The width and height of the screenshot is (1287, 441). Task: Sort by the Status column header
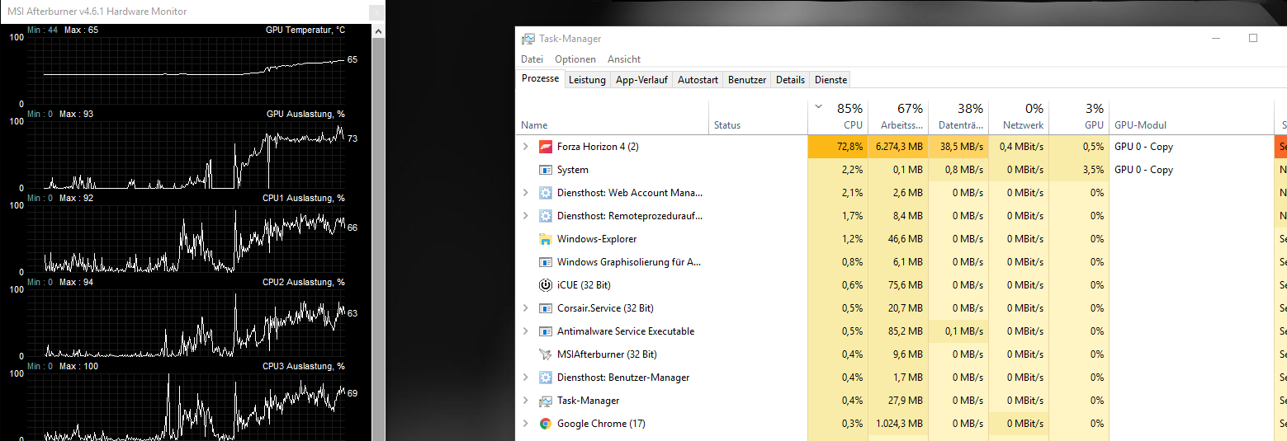(759, 116)
